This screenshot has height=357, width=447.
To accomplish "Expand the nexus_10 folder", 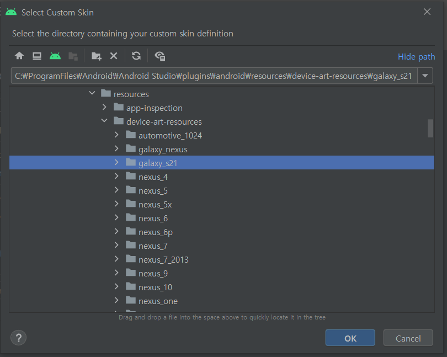I will (116, 286).
